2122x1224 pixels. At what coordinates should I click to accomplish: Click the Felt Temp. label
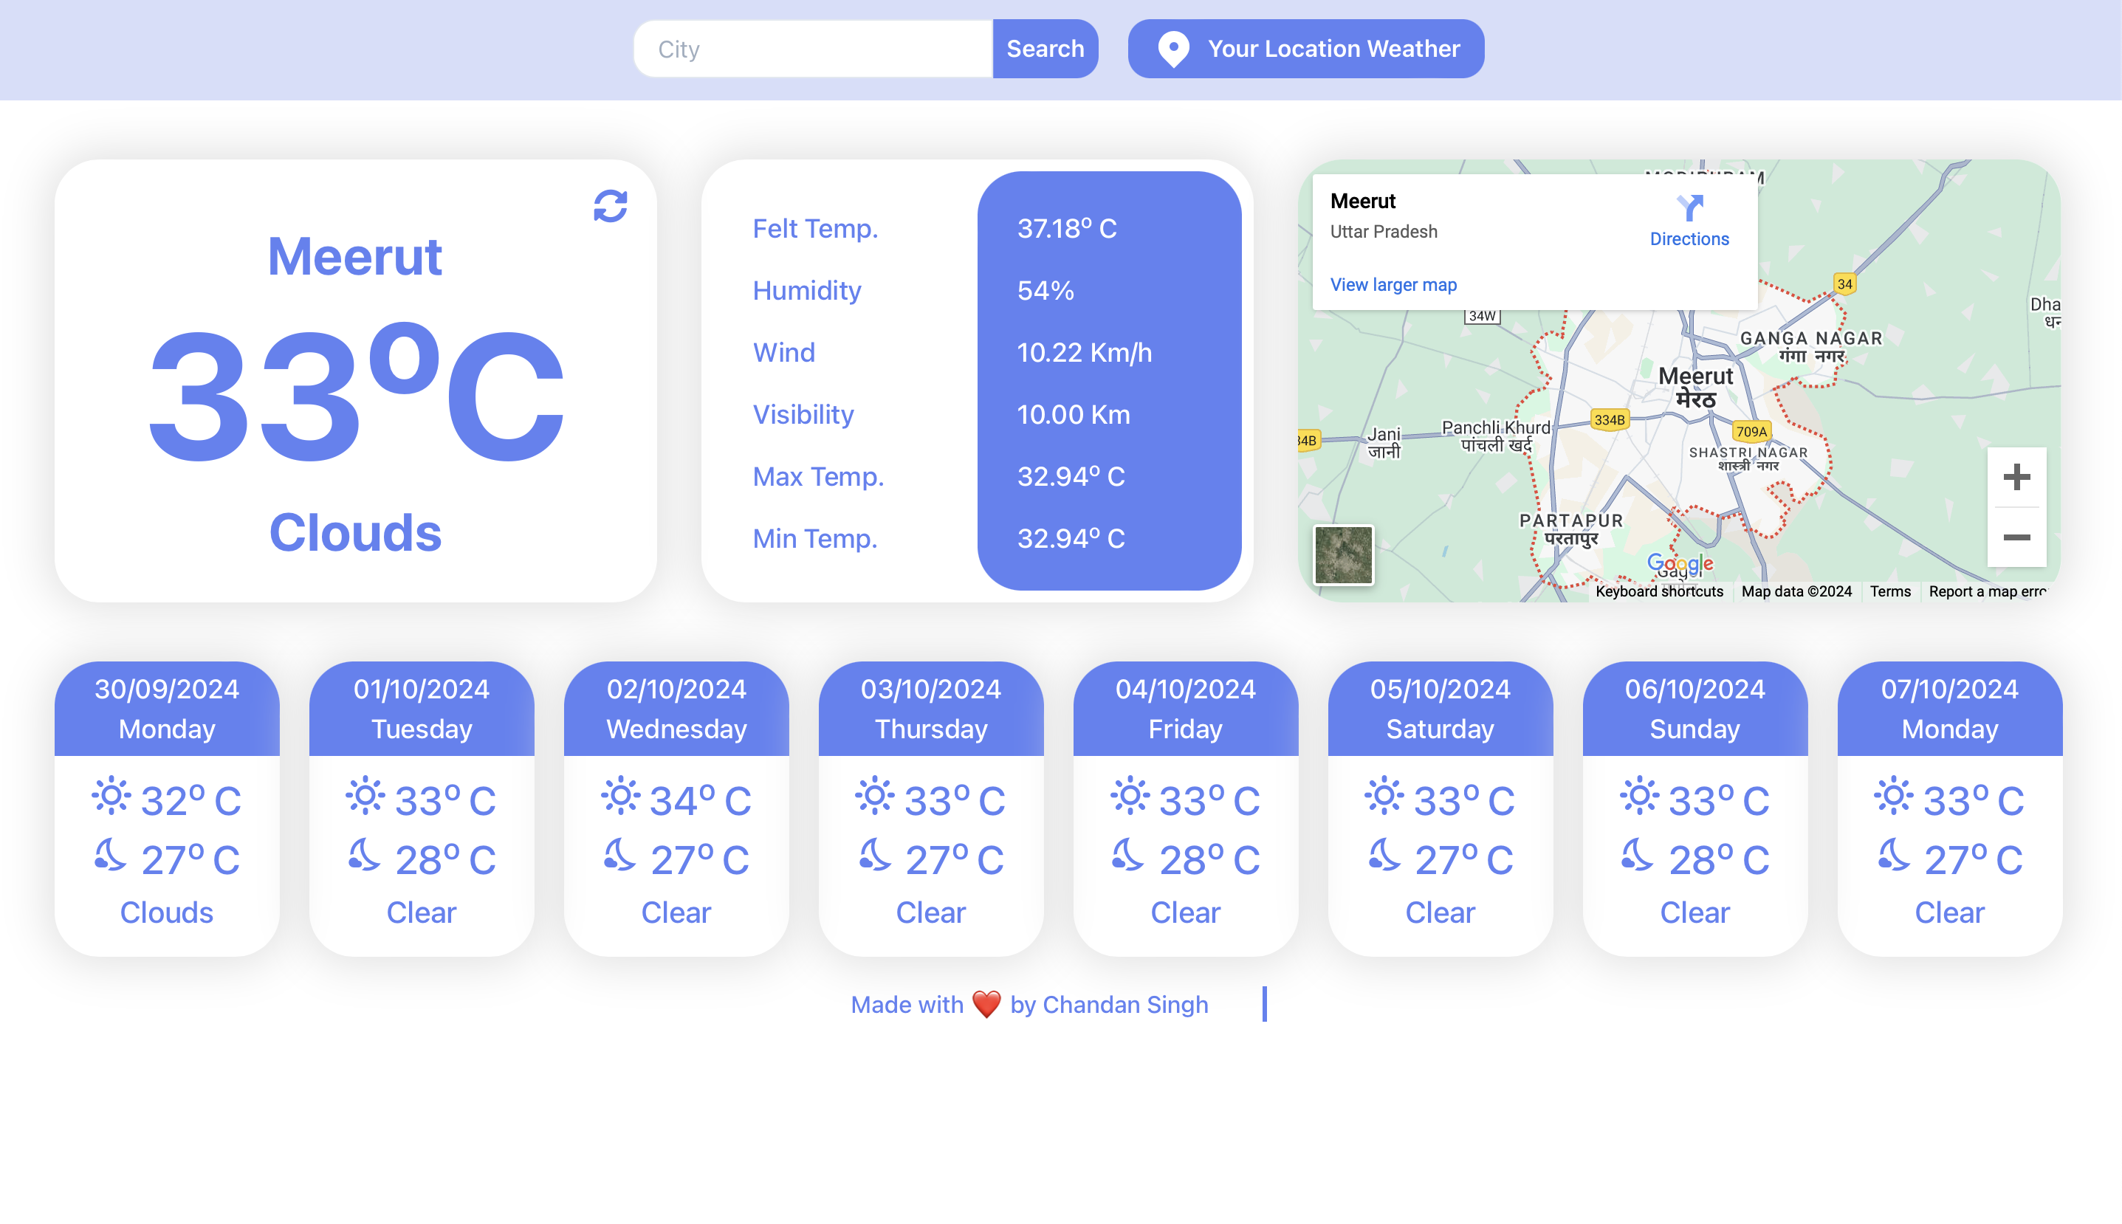(814, 229)
